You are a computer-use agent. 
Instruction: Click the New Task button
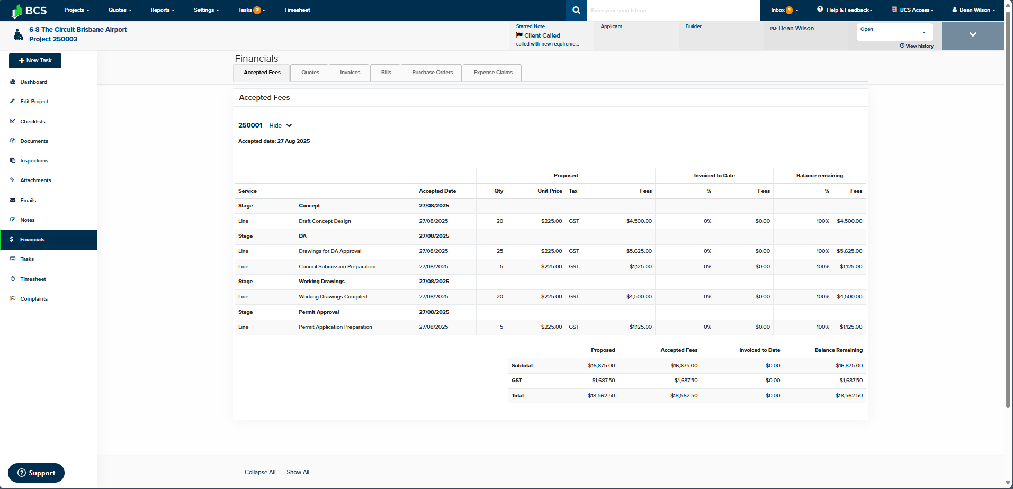coord(35,61)
